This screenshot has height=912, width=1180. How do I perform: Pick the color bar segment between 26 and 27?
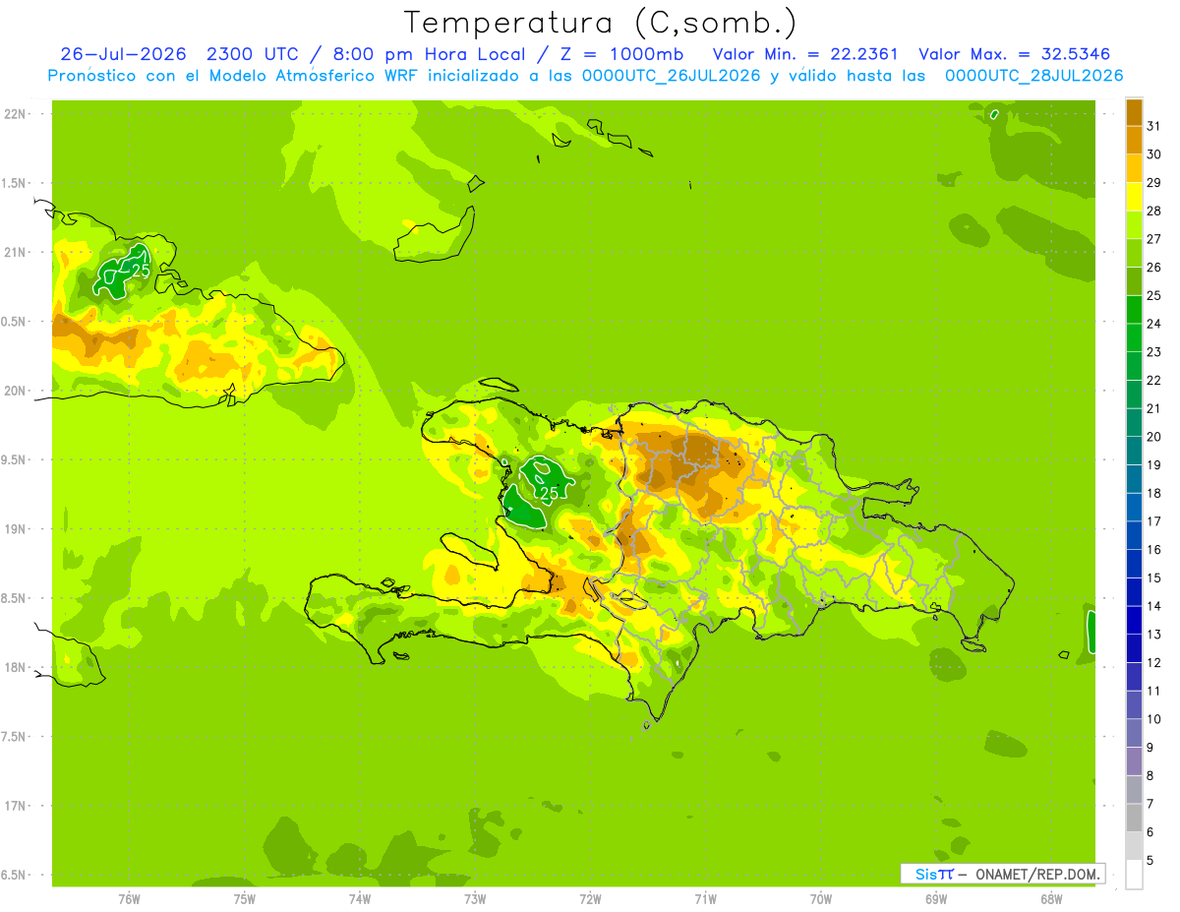[x=1134, y=253]
